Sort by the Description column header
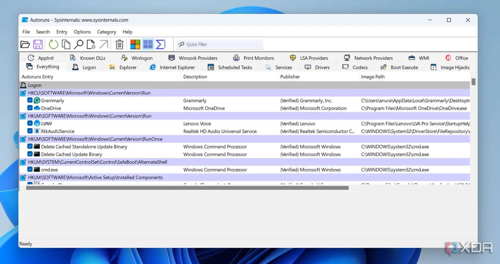500x264 pixels. point(229,77)
